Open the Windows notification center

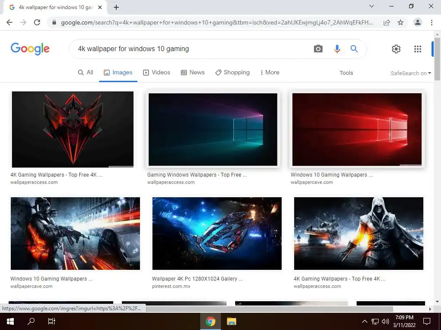coord(427,321)
